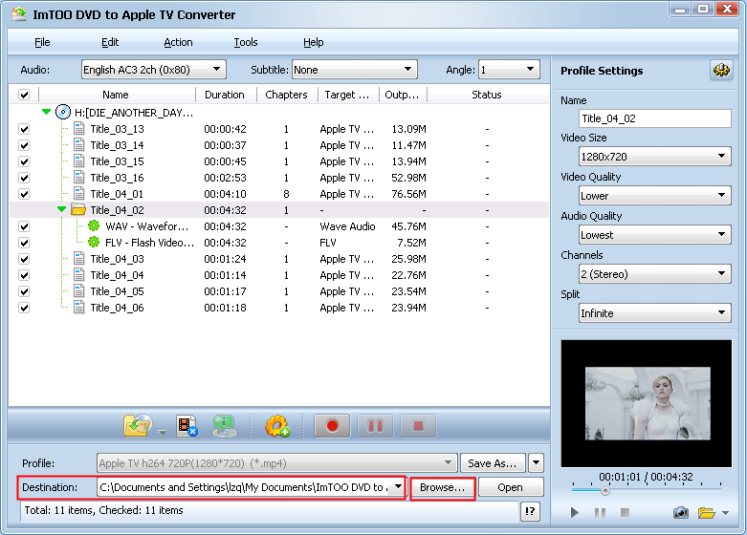Toggle the check-all checkbox in list header
Screen dimensions: 747x535
[24, 95]
